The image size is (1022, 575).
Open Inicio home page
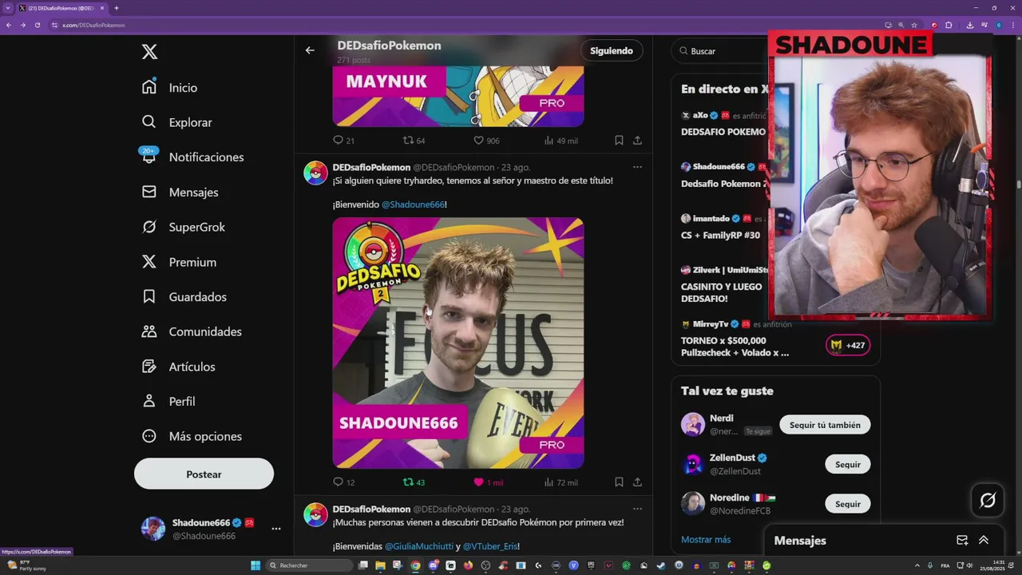point(169,87)
